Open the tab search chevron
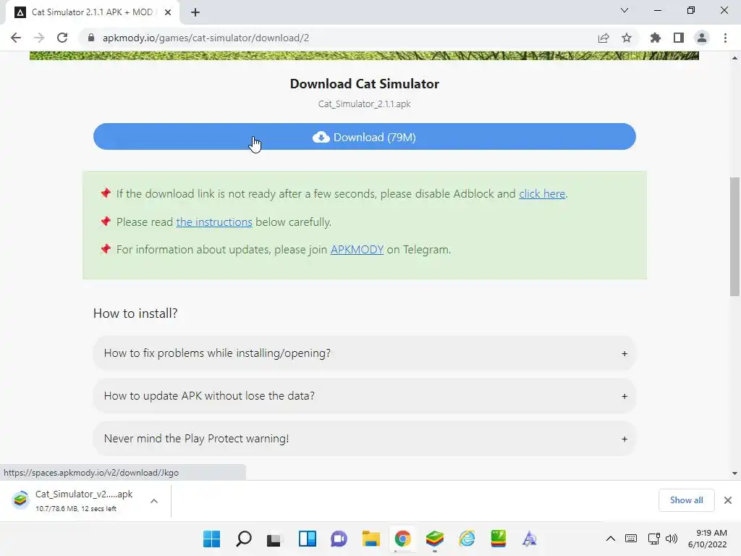The height and width of the screenshot is (556, 741). click(x=624, y=10)
